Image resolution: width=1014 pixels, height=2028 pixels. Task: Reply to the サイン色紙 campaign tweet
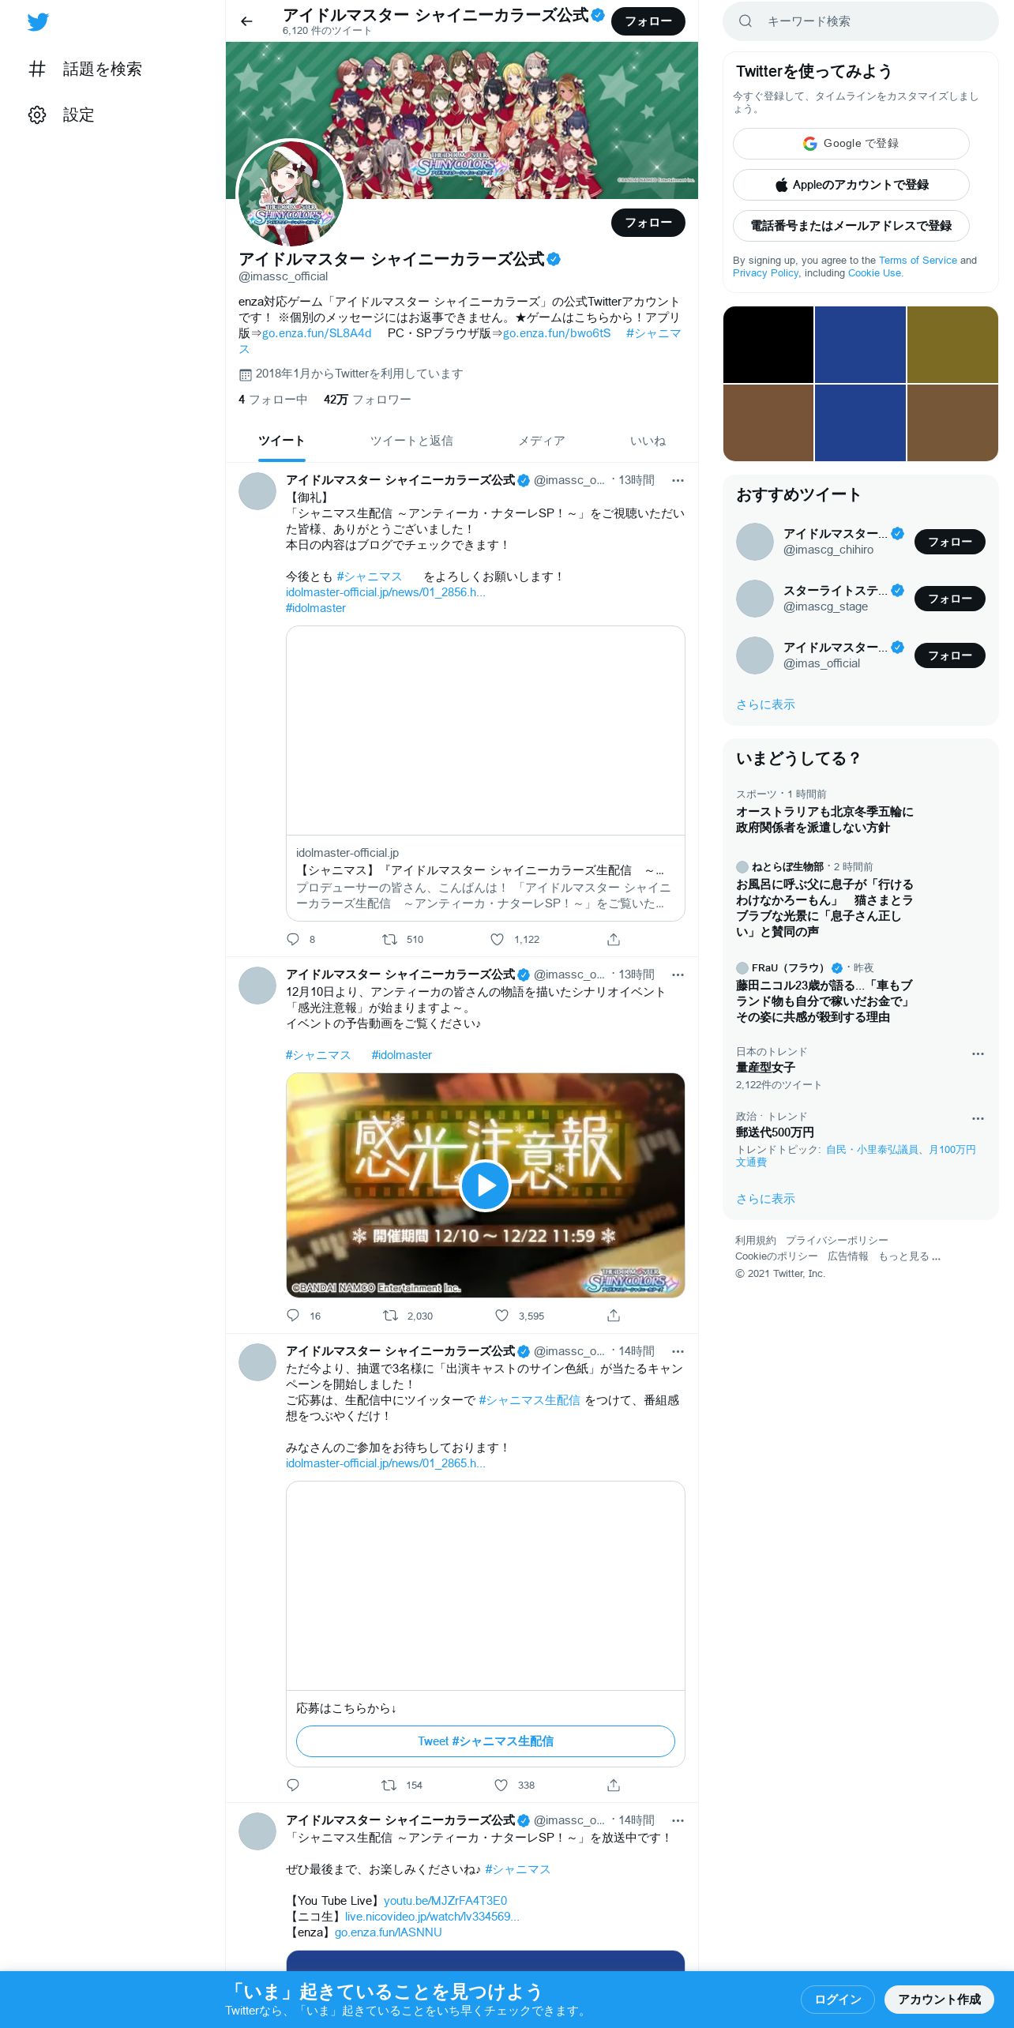pyautogui.click(x=293, y=1785)
